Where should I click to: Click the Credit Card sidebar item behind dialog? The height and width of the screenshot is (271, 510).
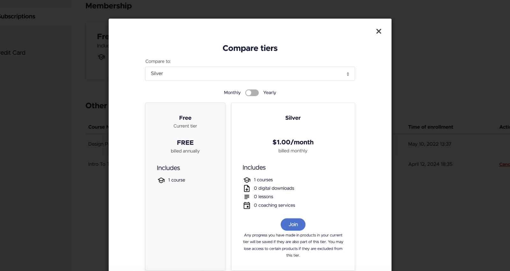[x=13, y=53]
